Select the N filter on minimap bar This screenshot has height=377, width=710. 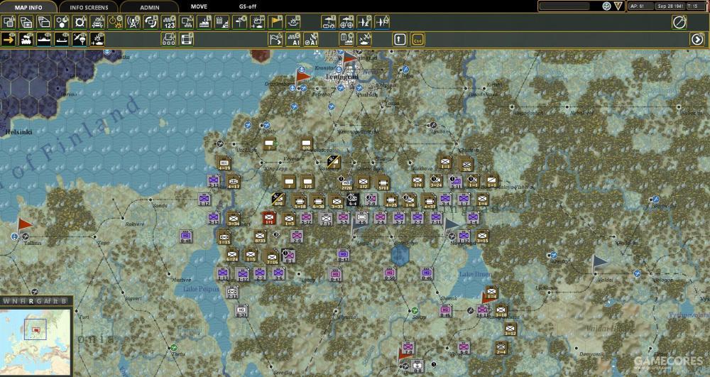[14, 301]
